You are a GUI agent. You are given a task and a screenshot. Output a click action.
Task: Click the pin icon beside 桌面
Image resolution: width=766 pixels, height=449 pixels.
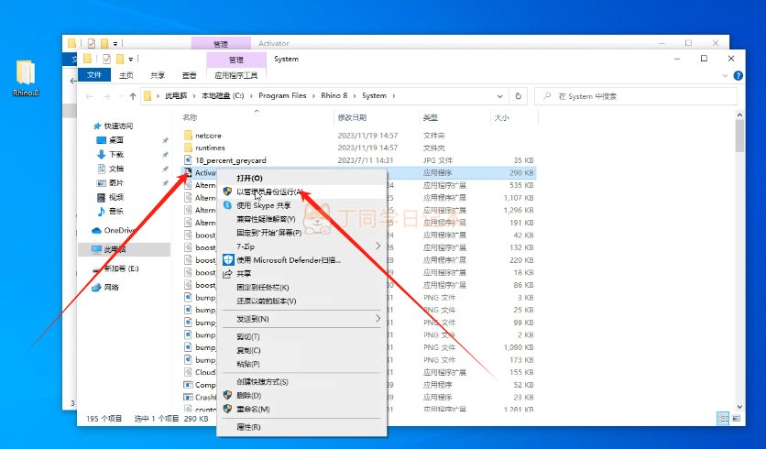tap(165, 140)
